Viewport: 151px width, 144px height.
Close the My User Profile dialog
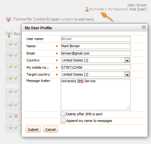click(x=144, y=27)
